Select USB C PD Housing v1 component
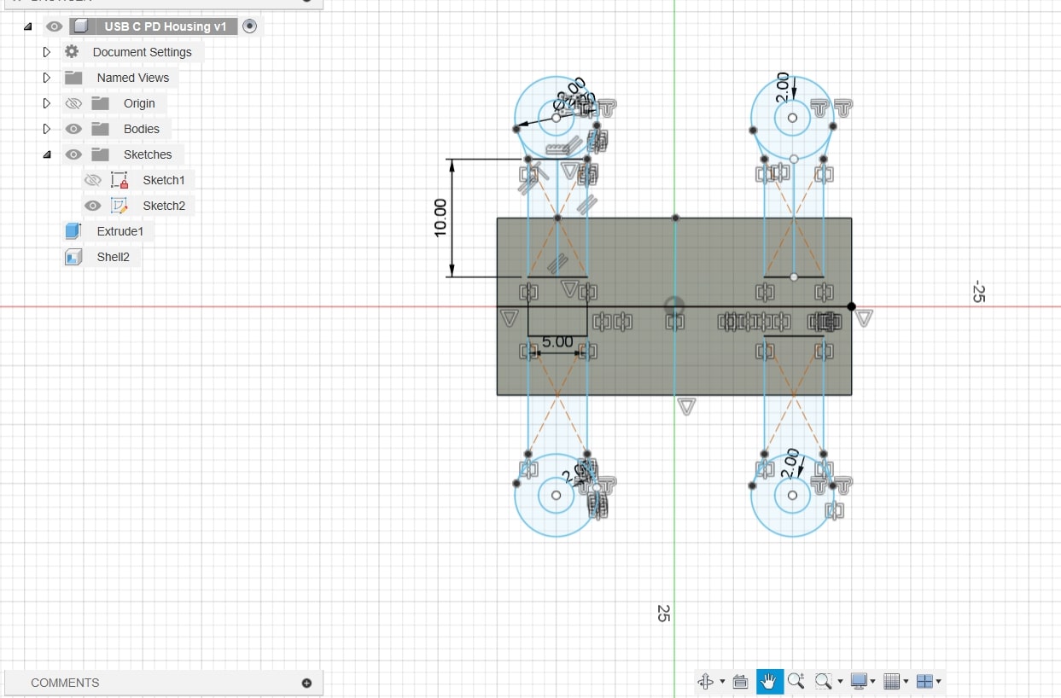This screenshot has height=698, width=1061. coord(166,26)
